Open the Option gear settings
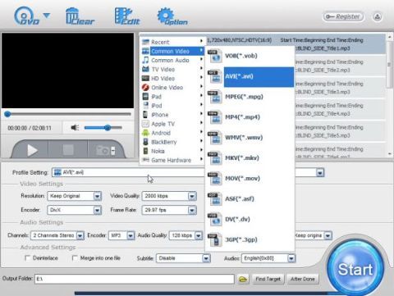Screen dimensions: 394x296 click(x=172, y=16)
